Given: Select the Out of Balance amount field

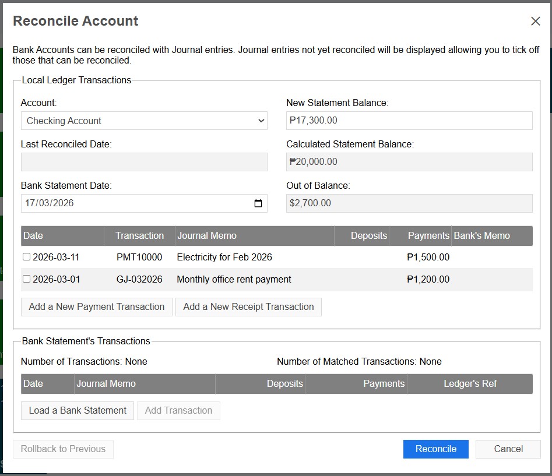Looking at the screenshot, I should click(409, 203).
